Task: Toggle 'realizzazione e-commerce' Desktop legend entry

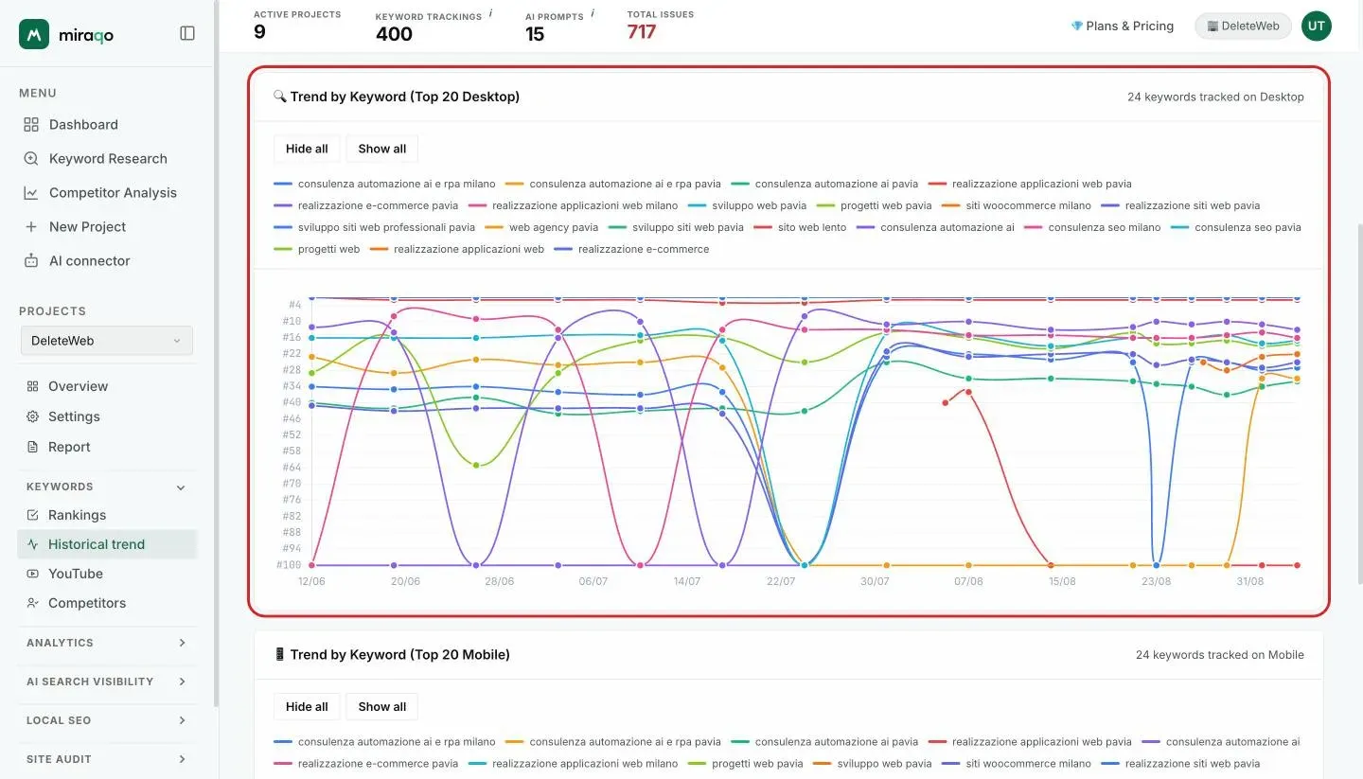Action: coord(631,249)
